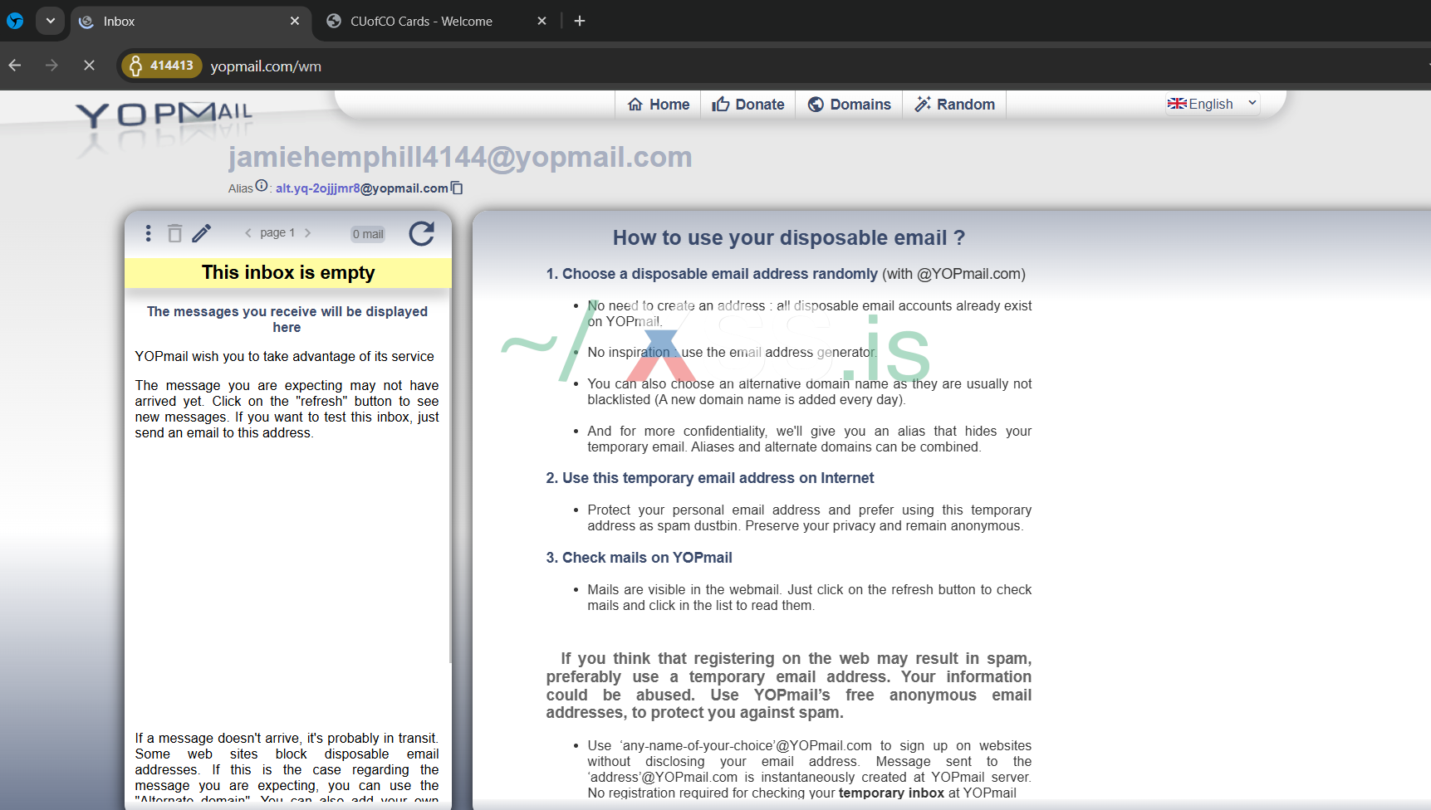Open the Home menu item

tap(659, 105)
